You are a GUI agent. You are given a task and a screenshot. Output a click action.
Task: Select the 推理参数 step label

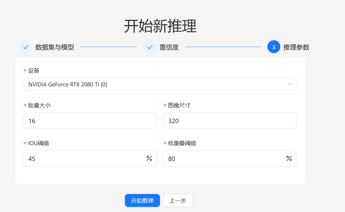[296, 47]
